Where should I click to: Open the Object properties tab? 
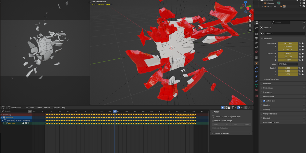[256, 63]
